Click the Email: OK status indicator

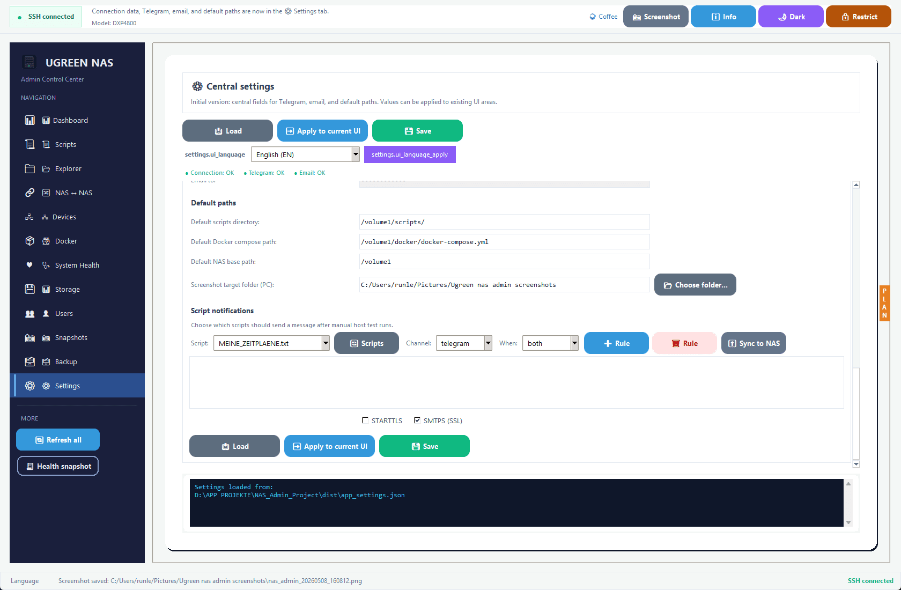[x=310, y=173]
